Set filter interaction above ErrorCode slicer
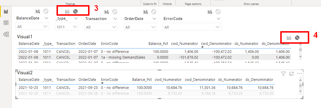321x108 pixels. click(210, 12)
